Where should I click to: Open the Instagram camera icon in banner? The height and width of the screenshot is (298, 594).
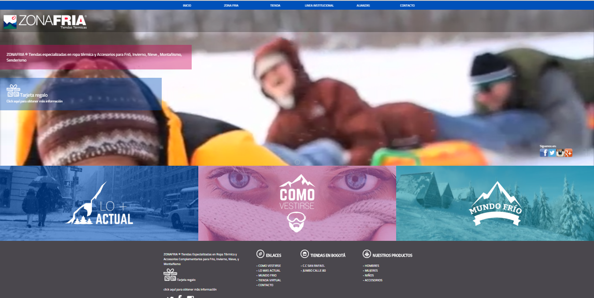560,153
